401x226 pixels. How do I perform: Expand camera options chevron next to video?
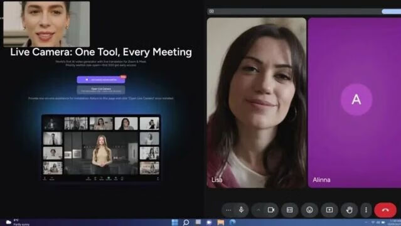(259, 210)
